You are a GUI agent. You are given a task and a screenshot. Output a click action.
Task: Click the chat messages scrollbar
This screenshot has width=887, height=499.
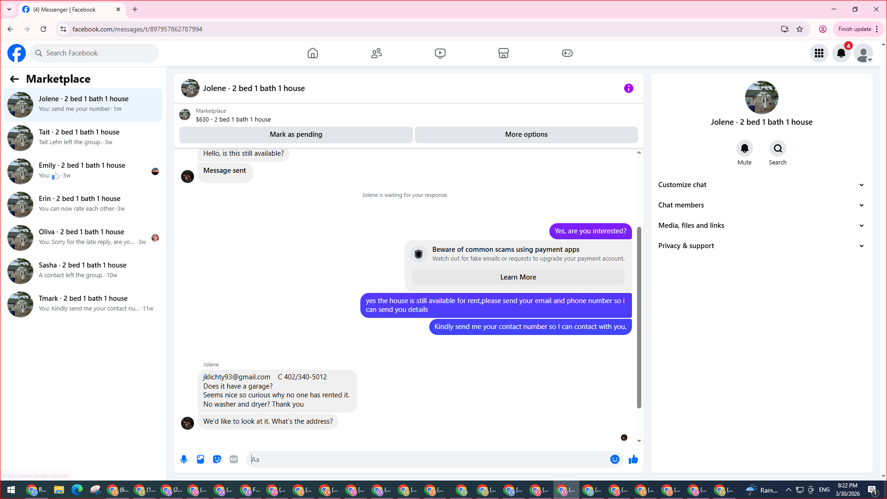pos(639,317)
